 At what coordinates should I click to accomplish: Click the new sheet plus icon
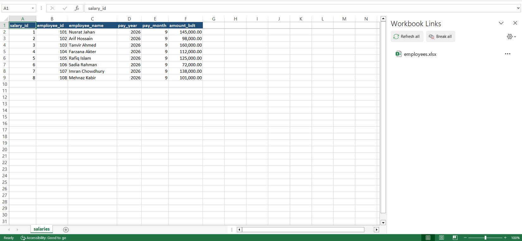point(66,230)
